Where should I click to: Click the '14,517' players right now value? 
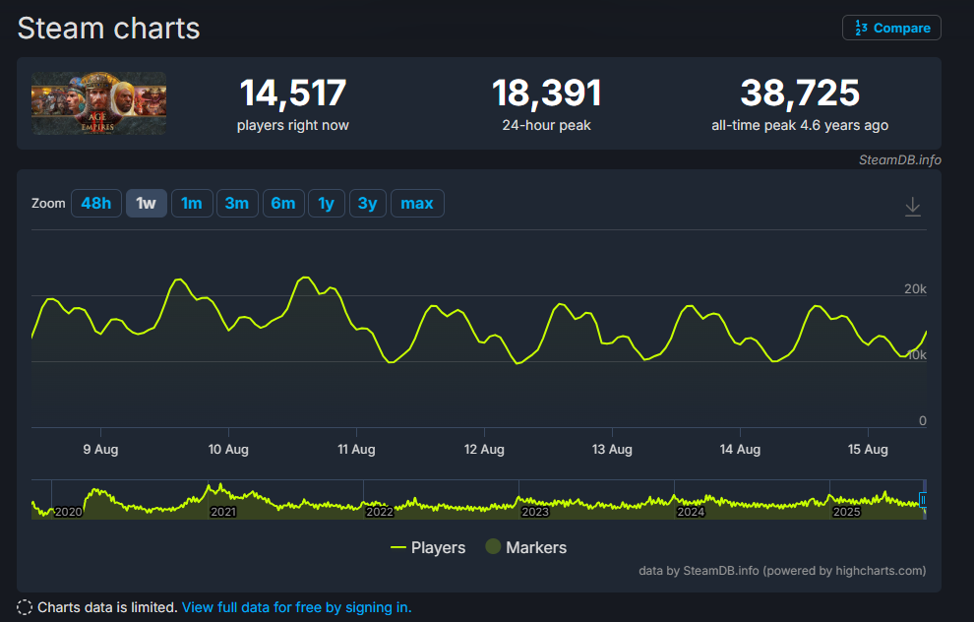(x=292, y=93)
